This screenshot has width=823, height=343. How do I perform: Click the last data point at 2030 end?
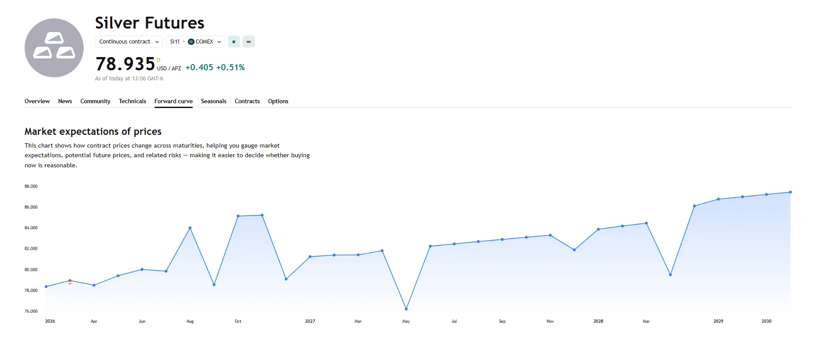click(x=790, y=192)
